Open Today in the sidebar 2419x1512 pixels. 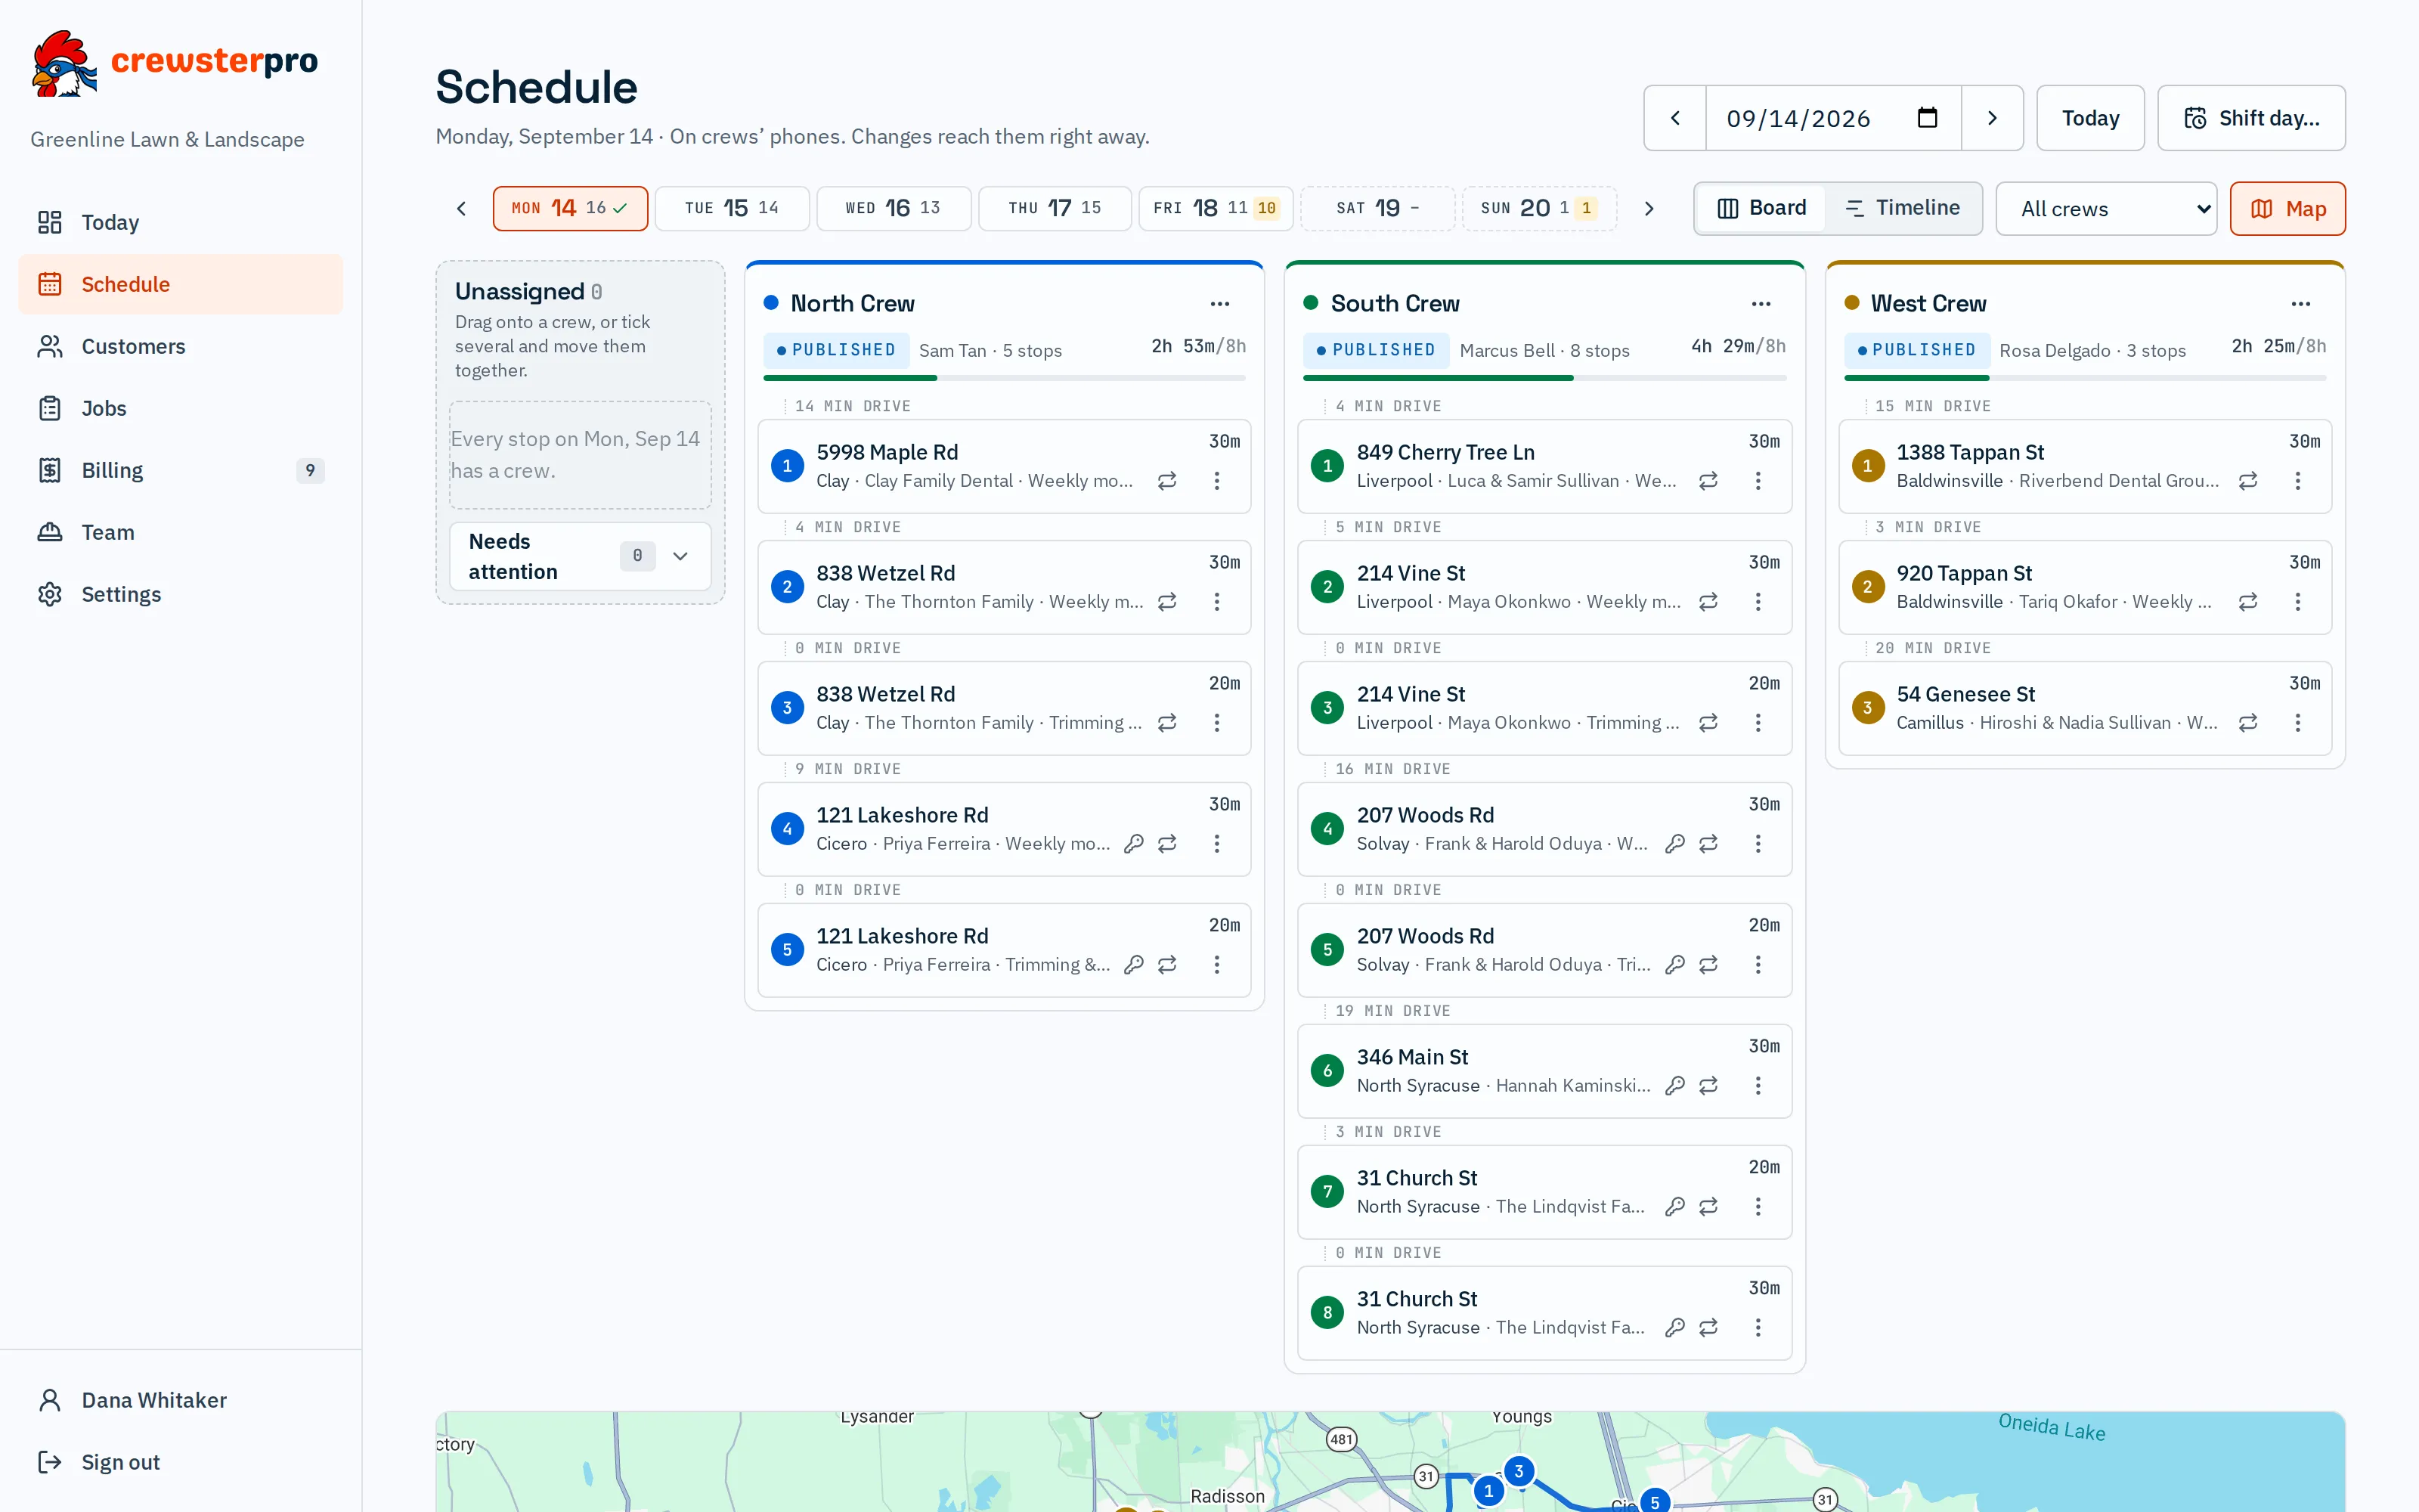point(180,222)
